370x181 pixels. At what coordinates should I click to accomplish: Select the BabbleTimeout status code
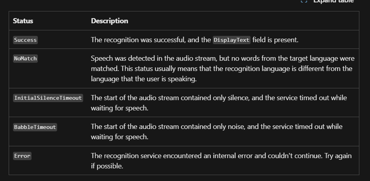click(35, 127)
